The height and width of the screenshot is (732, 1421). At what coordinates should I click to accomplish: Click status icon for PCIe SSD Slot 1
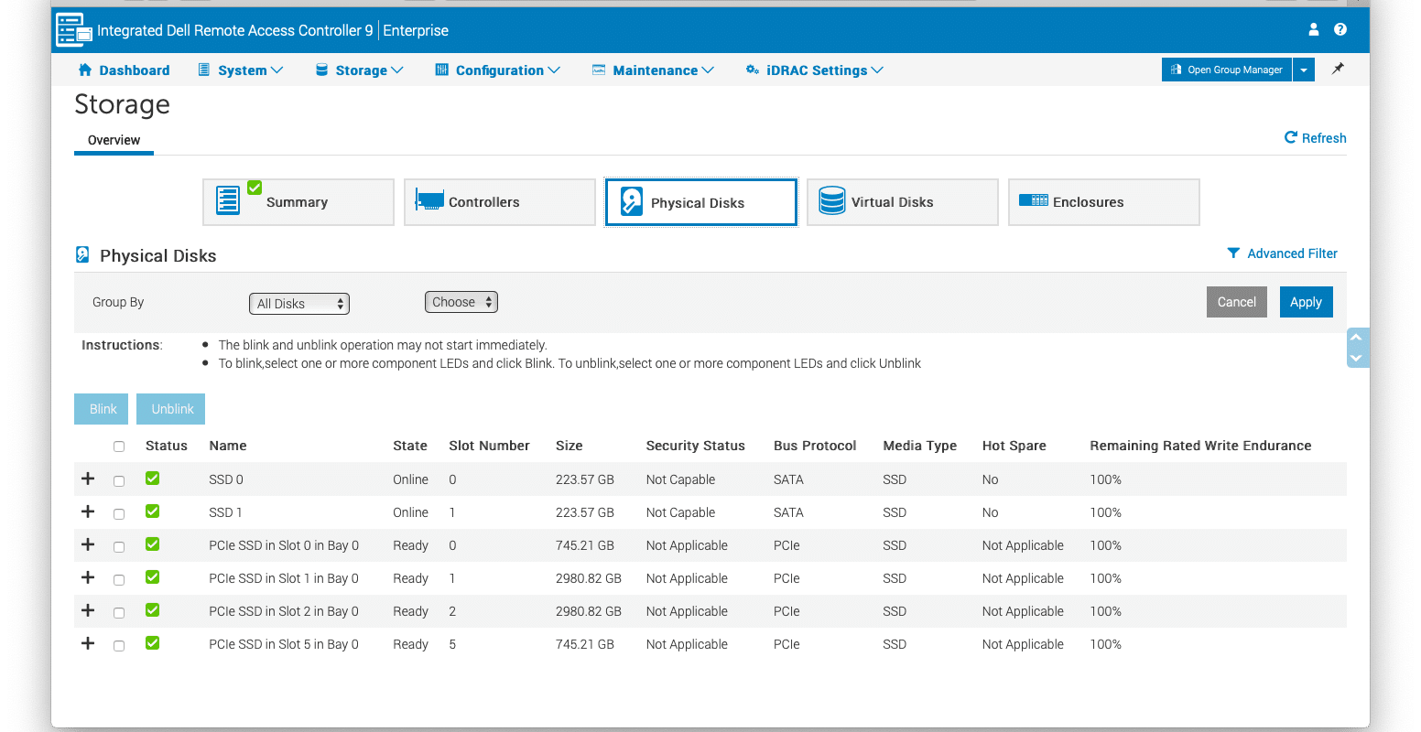click(x=153, y=577)
